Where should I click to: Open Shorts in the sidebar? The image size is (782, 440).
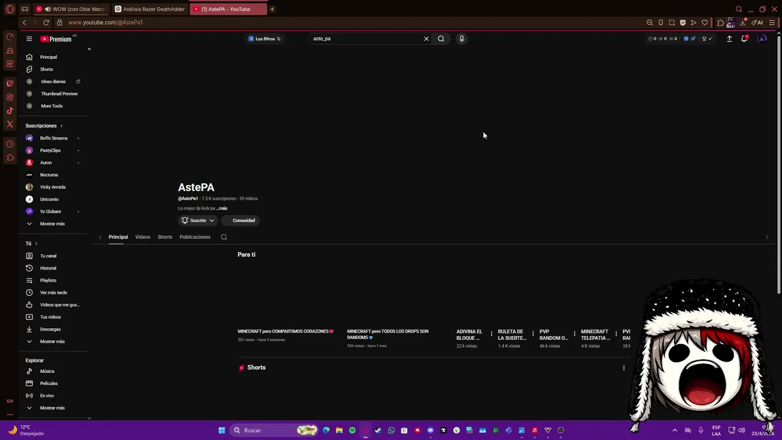coord(46,69)
